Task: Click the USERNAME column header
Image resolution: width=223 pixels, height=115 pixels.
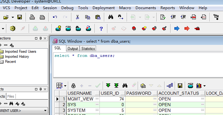Action: [x=80, y=93]
